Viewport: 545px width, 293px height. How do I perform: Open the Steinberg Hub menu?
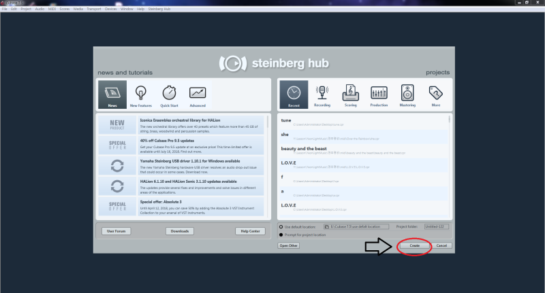[x=159, y=9]
